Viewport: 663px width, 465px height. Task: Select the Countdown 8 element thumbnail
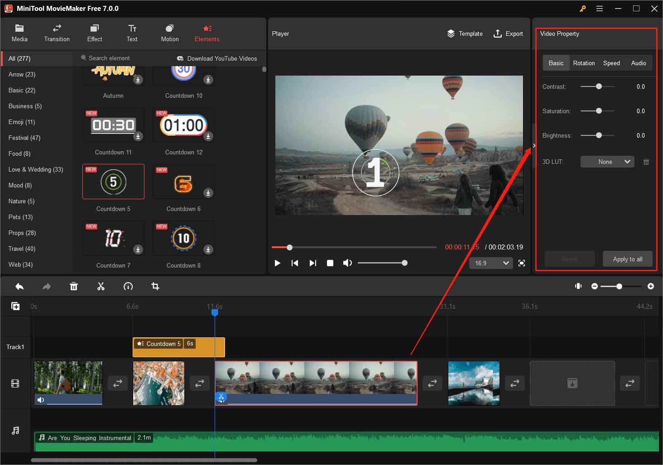click(183, 238)
